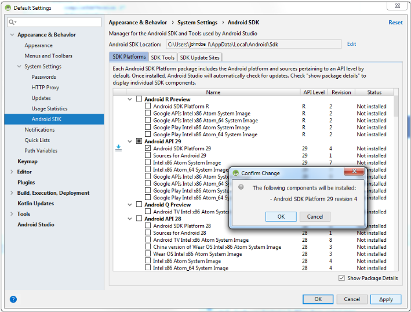
Task: Expand the Editor settings section
Action: tap(12, 172)
